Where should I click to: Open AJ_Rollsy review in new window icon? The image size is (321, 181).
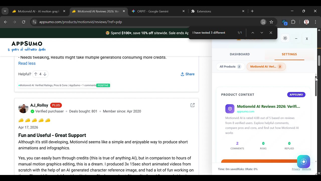[193, 105]
